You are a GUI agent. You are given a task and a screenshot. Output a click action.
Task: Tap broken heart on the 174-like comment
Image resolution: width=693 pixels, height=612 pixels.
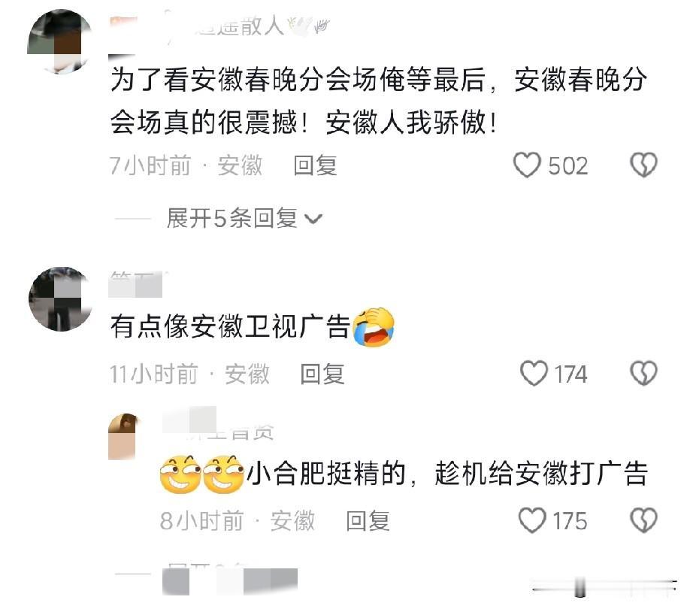(643, 374)
